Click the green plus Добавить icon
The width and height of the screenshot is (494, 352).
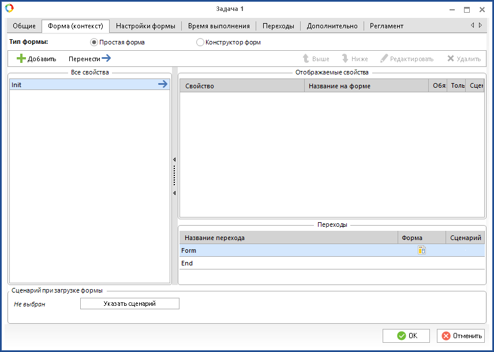[21, 59]
